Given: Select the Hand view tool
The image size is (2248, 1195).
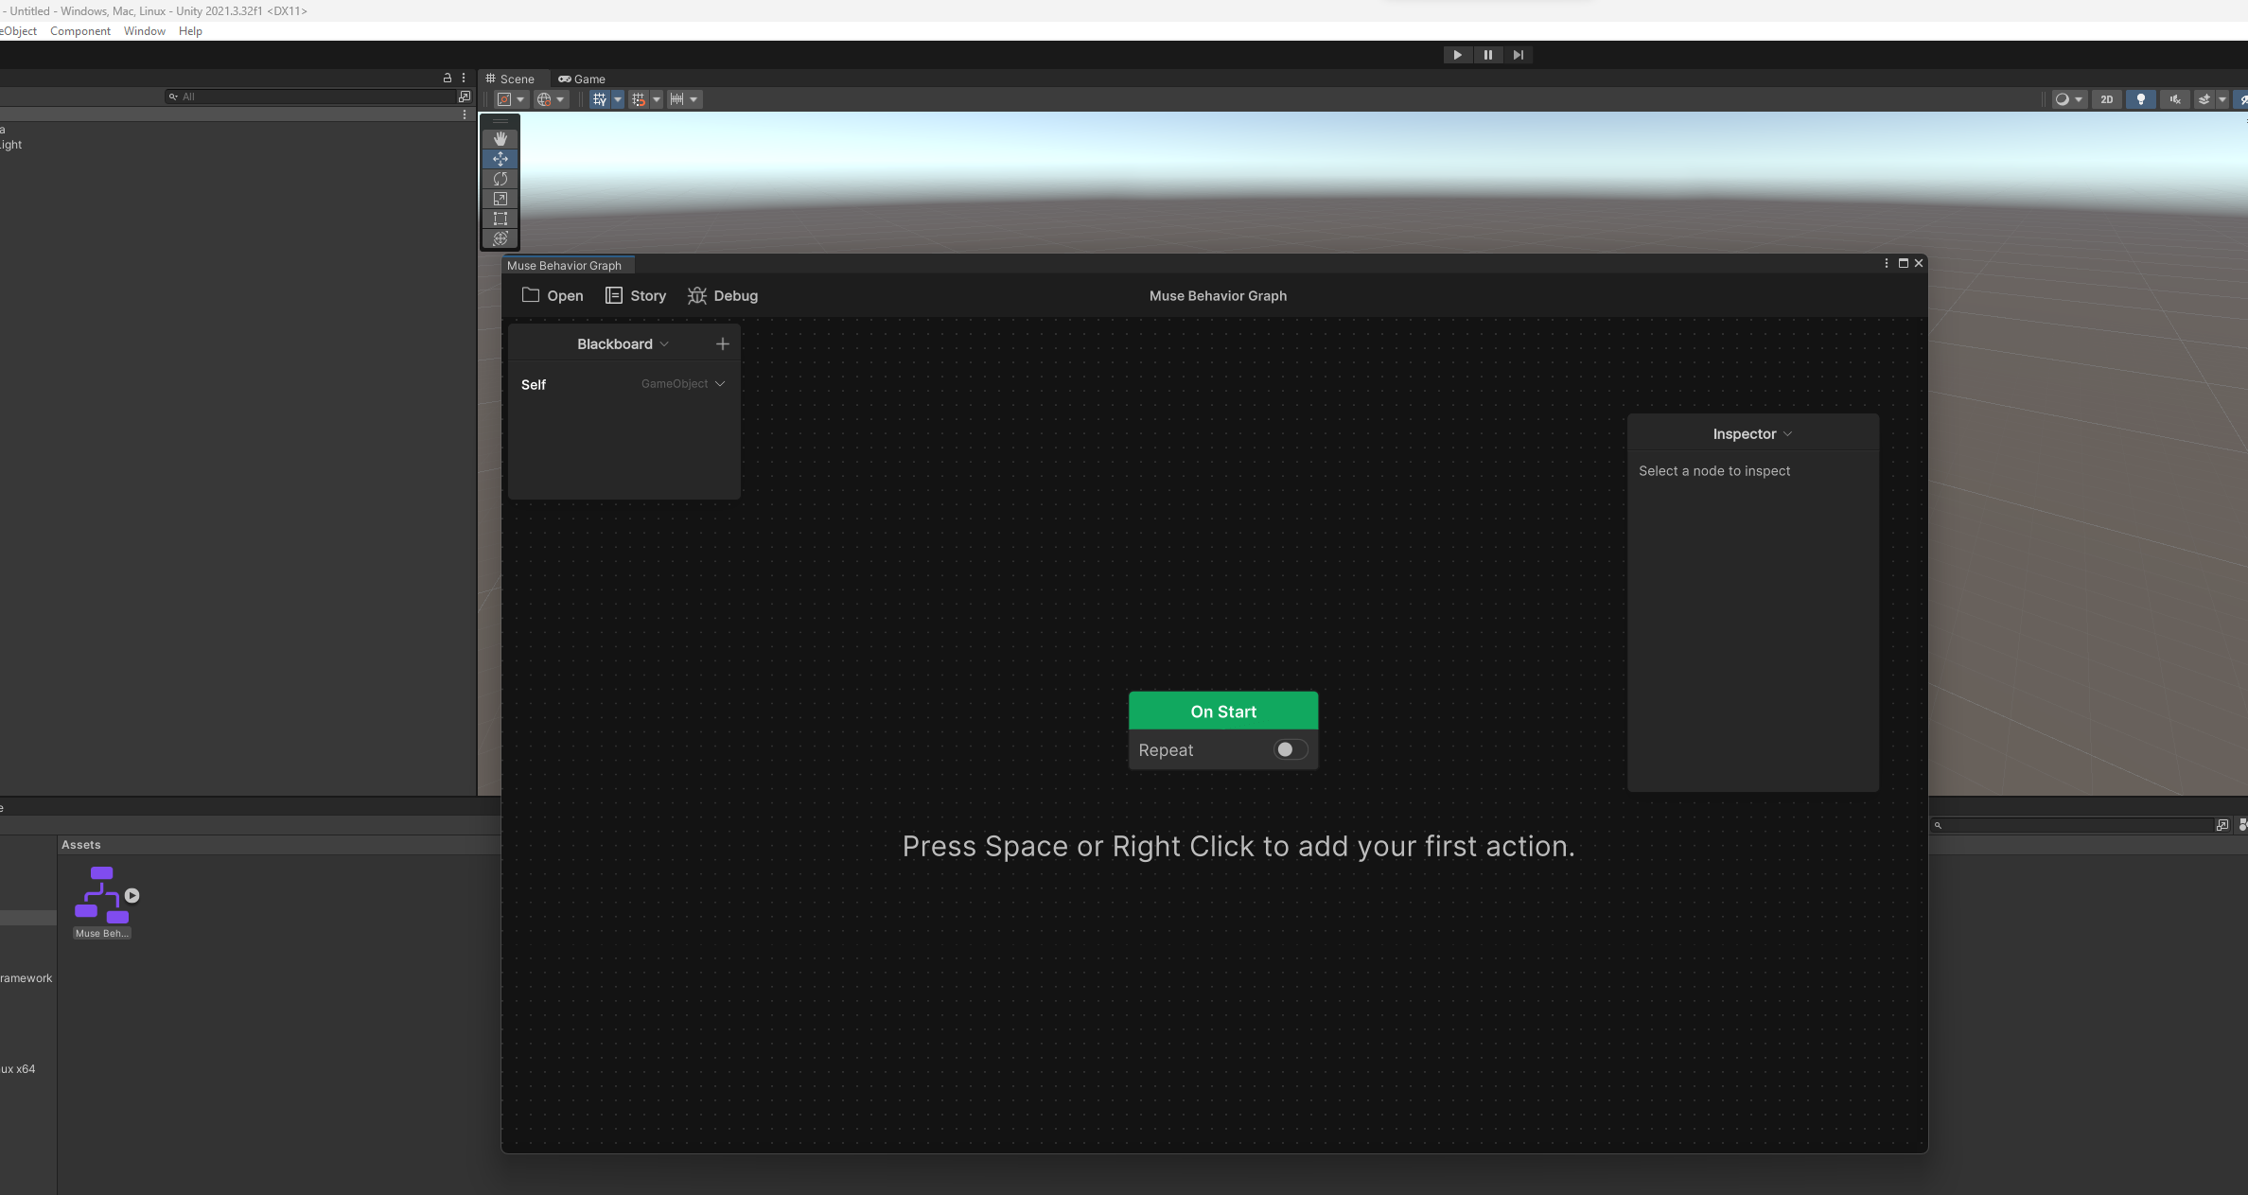Looking at the screenshot, I should click(x=501, y=139).
